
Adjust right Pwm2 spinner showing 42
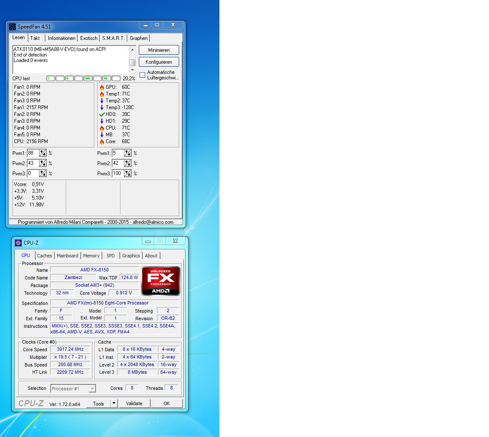(x=128, y=163)
